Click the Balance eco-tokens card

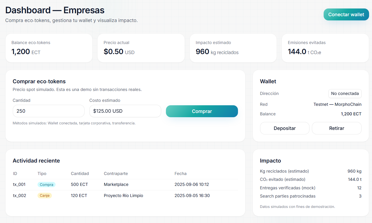tap(49, 48)
